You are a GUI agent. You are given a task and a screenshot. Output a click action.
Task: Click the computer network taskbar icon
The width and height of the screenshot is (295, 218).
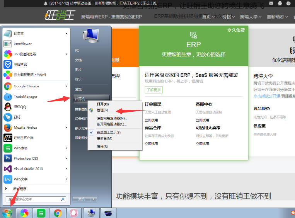click(x=91, y=213)
